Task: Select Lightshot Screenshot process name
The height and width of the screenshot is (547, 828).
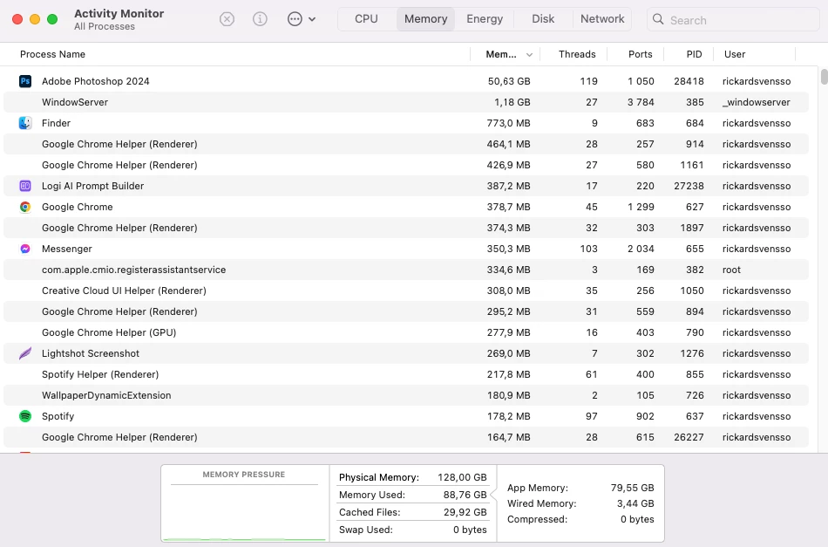Action: [91, 353]
